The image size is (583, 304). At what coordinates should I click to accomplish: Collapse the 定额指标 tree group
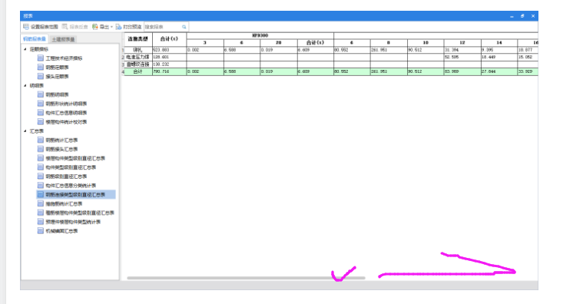click(x=25, y=49)
